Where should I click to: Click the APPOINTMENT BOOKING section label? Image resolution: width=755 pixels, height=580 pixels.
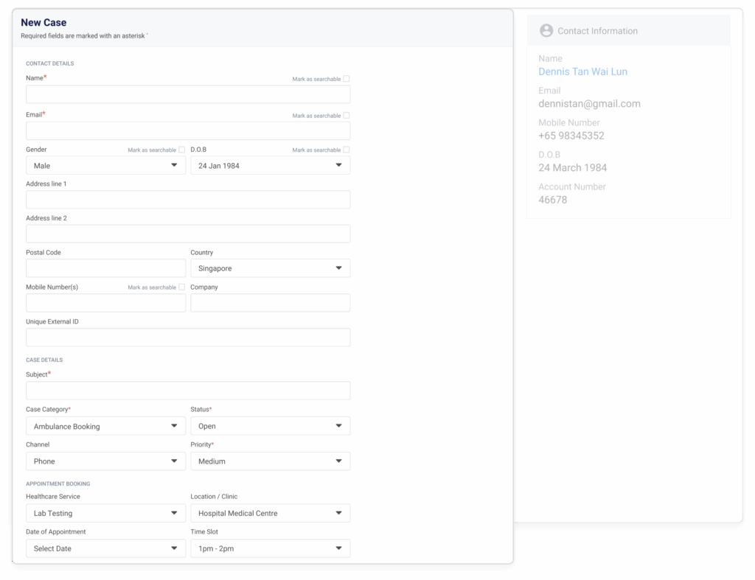coord(58,483)
